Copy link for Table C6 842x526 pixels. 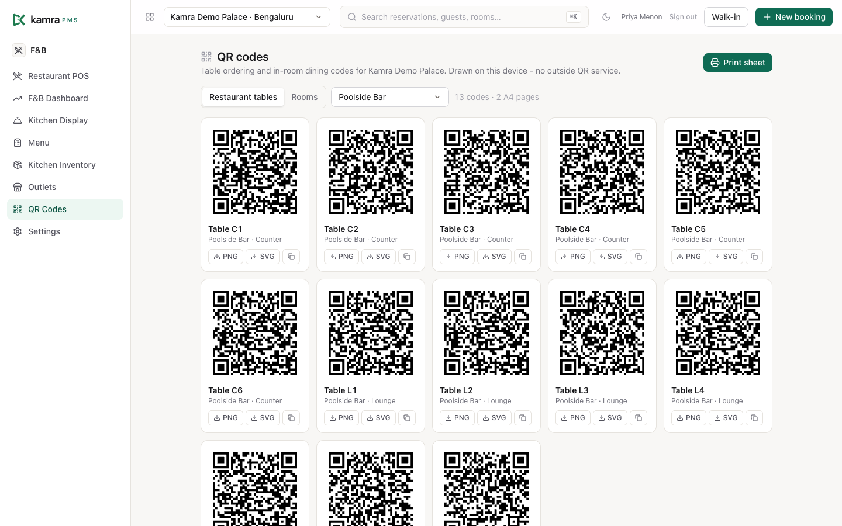click(291, 418)
